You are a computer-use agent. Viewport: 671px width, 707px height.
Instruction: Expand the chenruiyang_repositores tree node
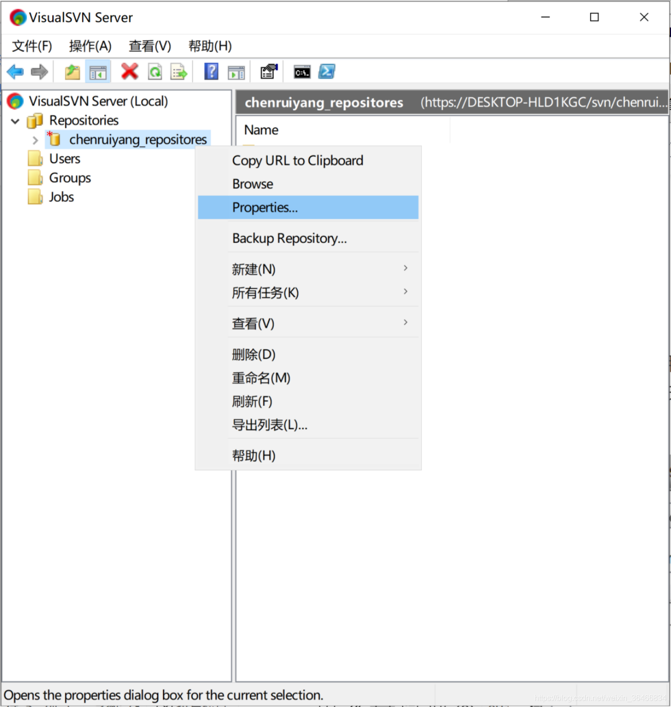click(x=35, y=140)
